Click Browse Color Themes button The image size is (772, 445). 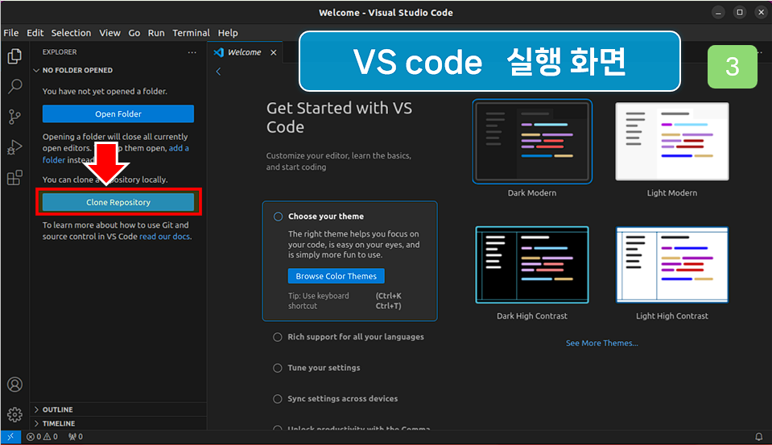336,276
